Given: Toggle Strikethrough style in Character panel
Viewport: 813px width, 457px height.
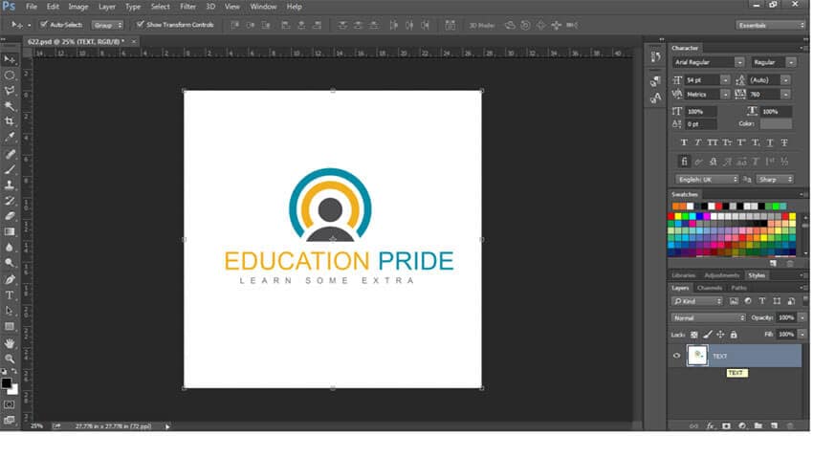Looking at the screenshot, I should pos(784,142).
